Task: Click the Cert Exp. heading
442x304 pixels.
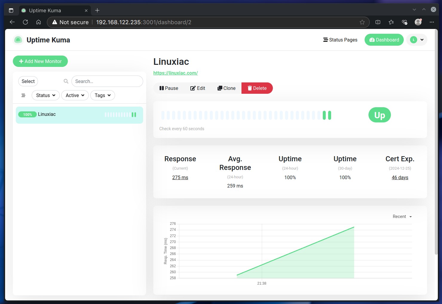Action: [x=400, y=159]
